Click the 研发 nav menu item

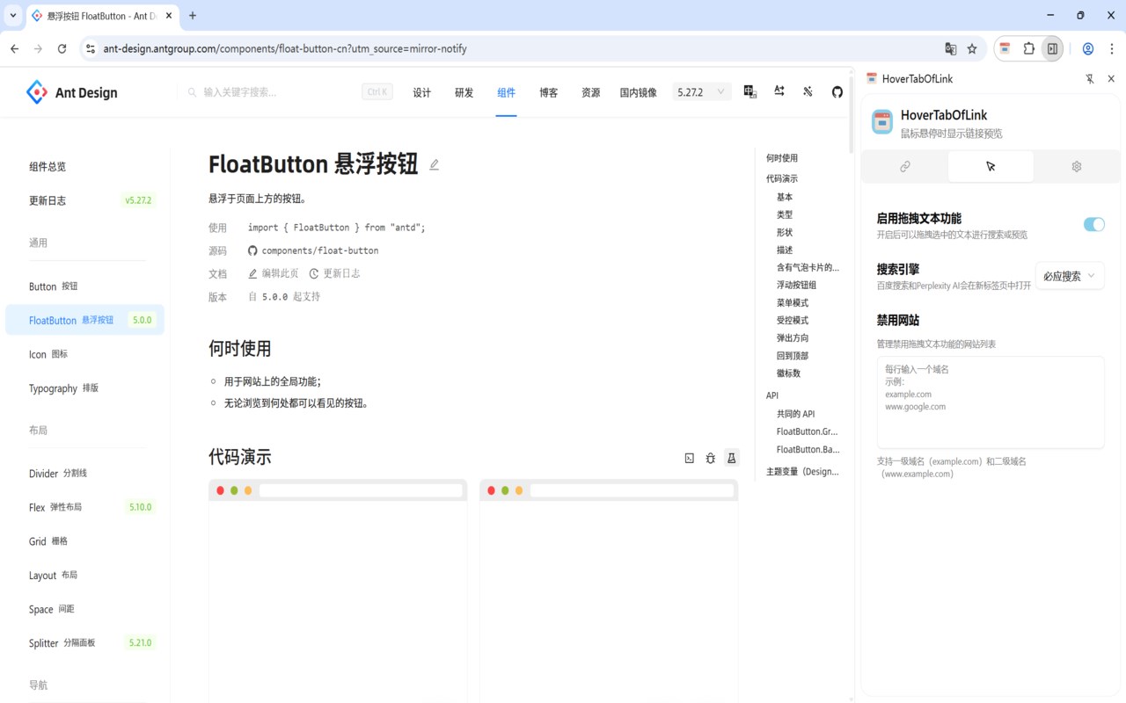click(x=464, y=92)
